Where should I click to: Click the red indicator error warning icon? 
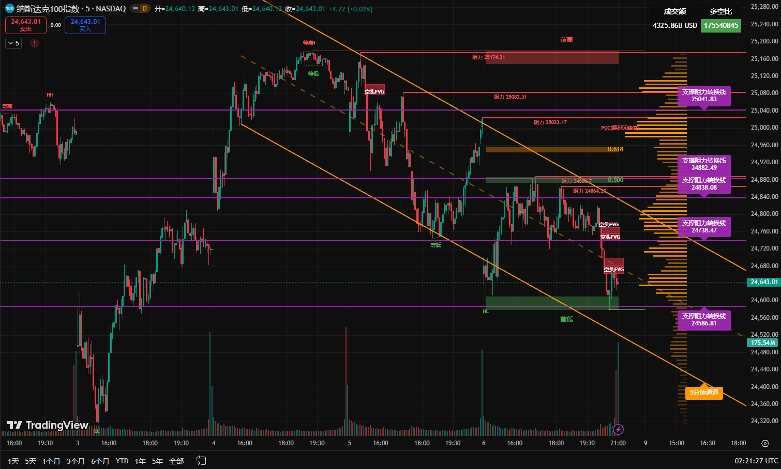35,43
